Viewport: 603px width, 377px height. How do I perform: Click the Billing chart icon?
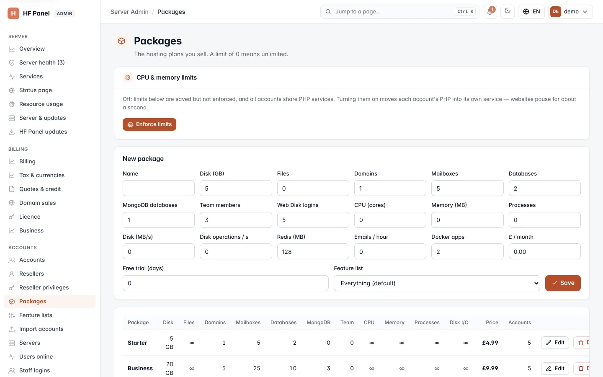point(12,162)
